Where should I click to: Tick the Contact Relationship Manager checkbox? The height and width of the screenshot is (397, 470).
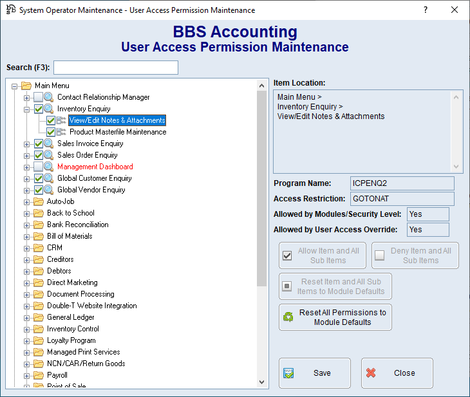[39, 97]
